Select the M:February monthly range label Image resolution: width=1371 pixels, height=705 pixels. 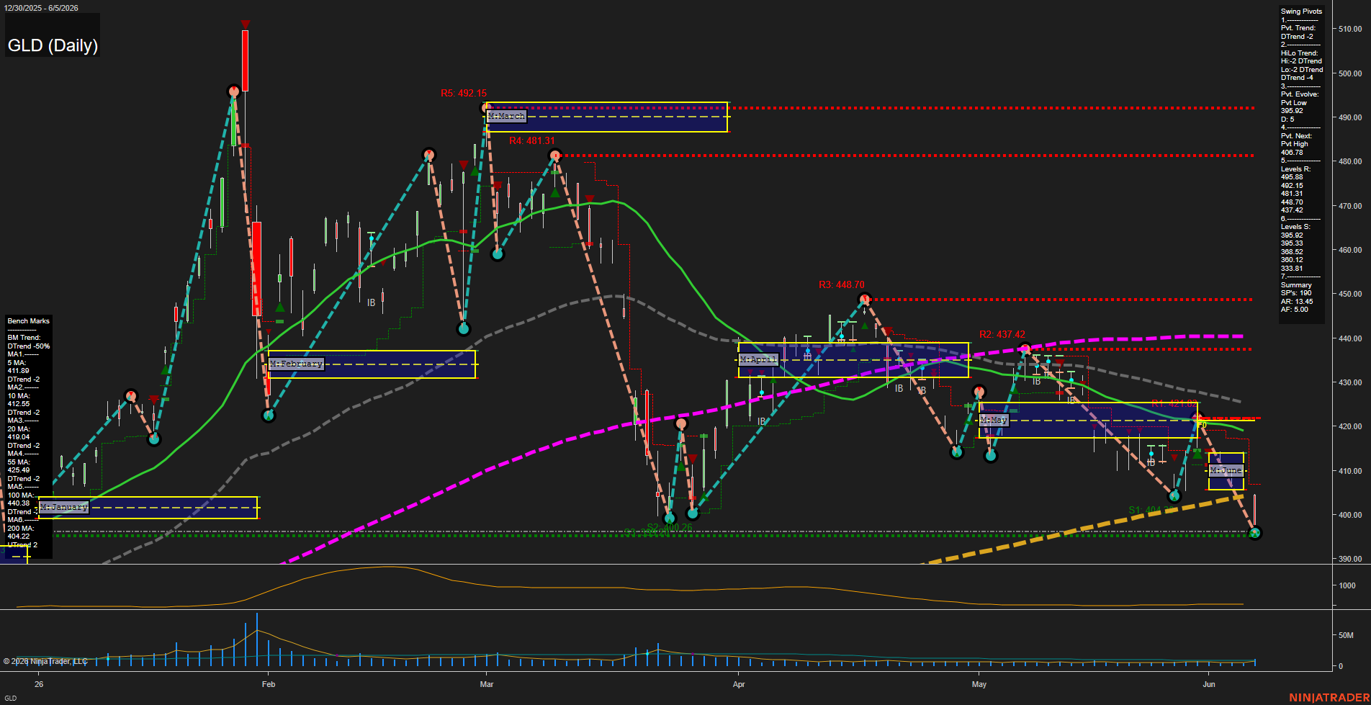click(297, 364)
